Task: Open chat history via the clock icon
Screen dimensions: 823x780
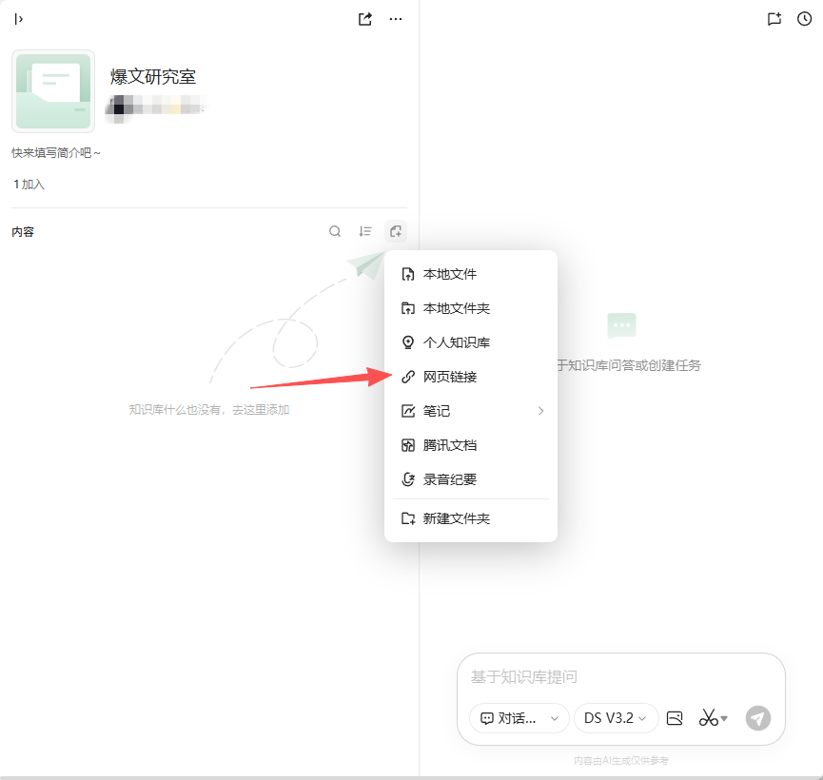Action: 804,19
